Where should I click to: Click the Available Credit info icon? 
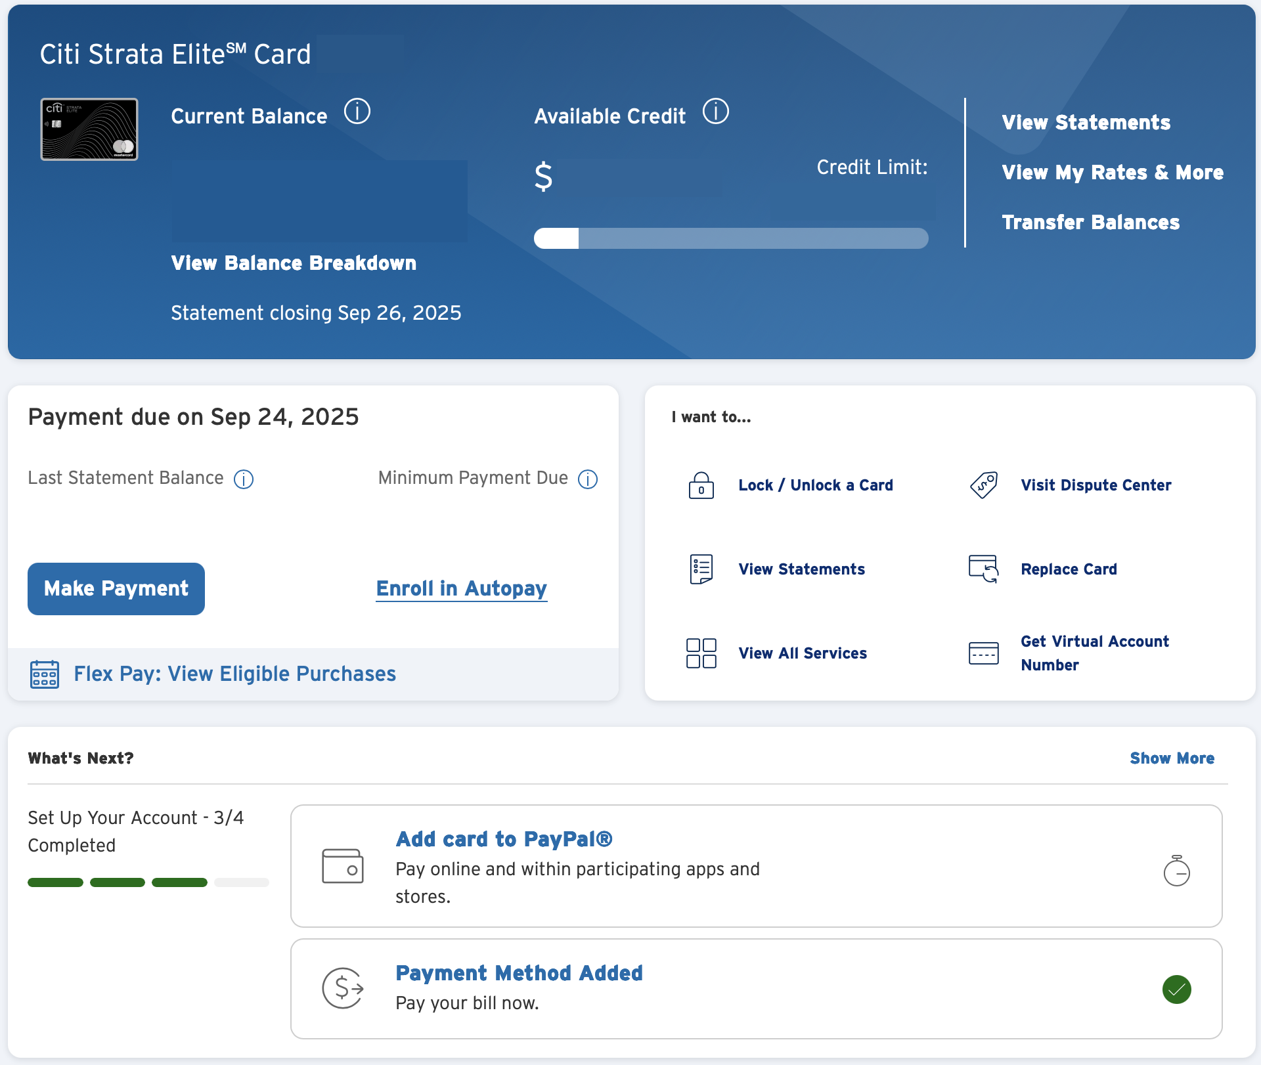point(715,112)
